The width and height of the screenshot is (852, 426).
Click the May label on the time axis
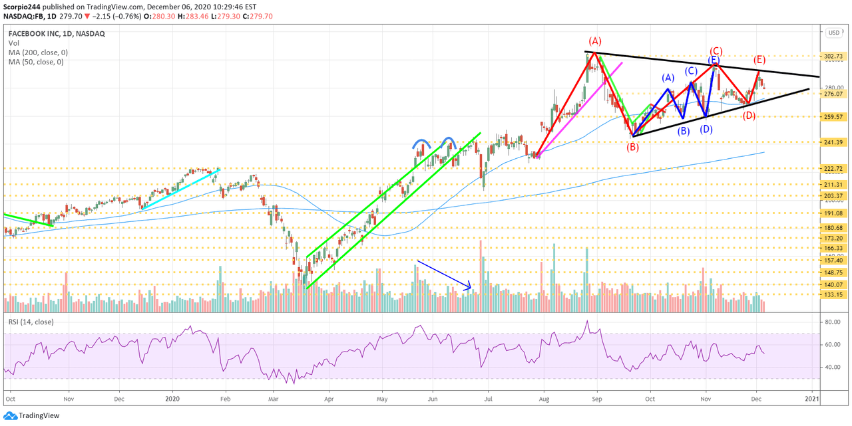click(382, 400)
